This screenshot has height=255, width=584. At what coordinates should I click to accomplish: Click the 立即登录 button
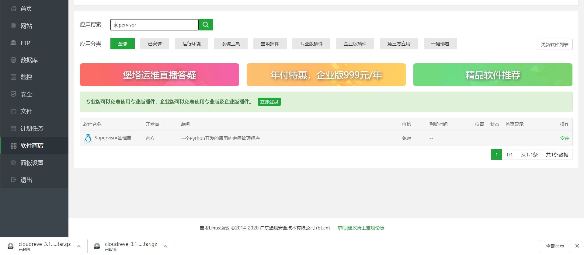click(269, 102)
